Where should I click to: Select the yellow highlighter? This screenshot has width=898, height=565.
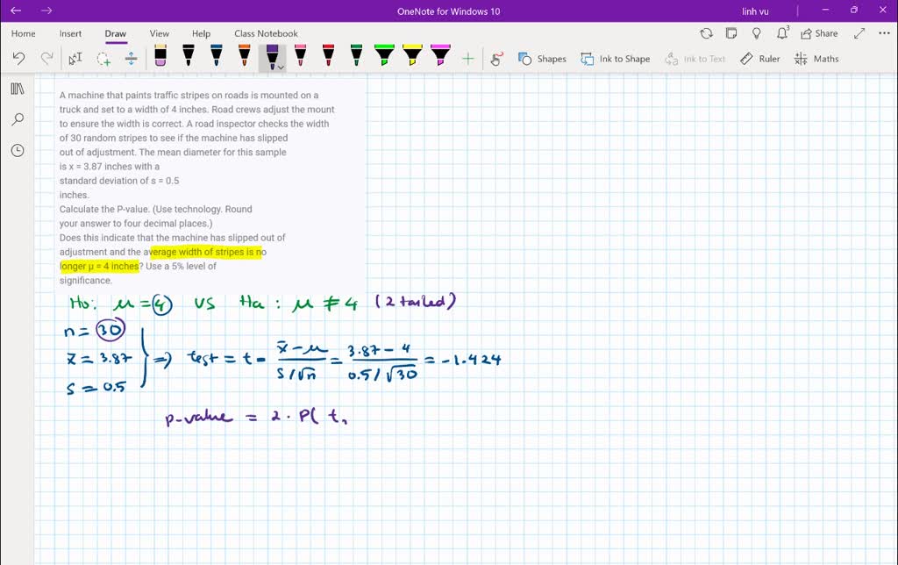pyautogui.click(x=412, y=55)
